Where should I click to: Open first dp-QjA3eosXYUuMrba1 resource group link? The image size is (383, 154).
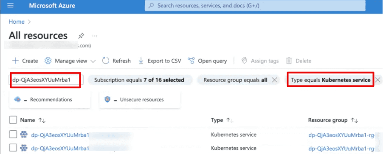click(x=341, y=135)
